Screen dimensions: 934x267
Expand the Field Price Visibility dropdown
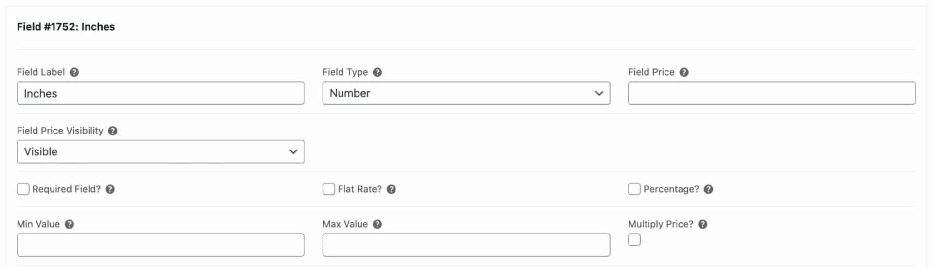[161, 151]
